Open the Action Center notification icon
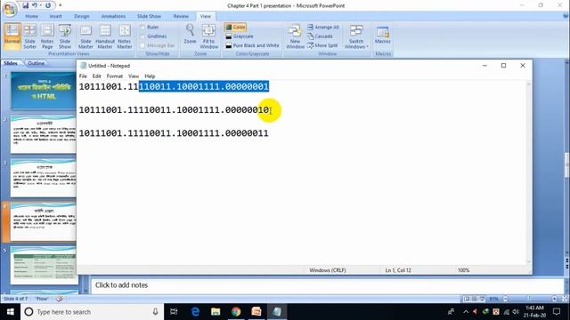Screen dimensions: 570x320 point(557,312)
